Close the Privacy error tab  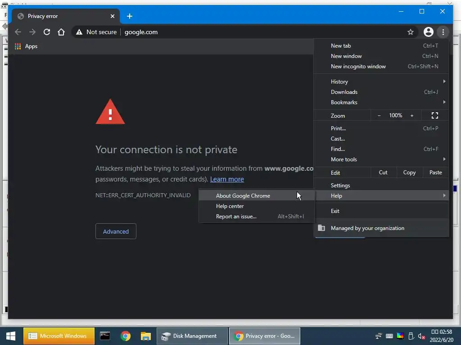coord(112,16)
